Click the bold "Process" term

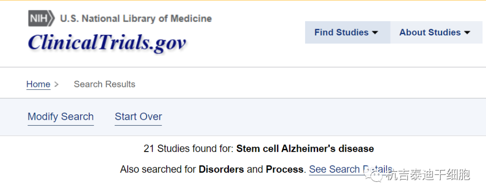tap(284, 170)
